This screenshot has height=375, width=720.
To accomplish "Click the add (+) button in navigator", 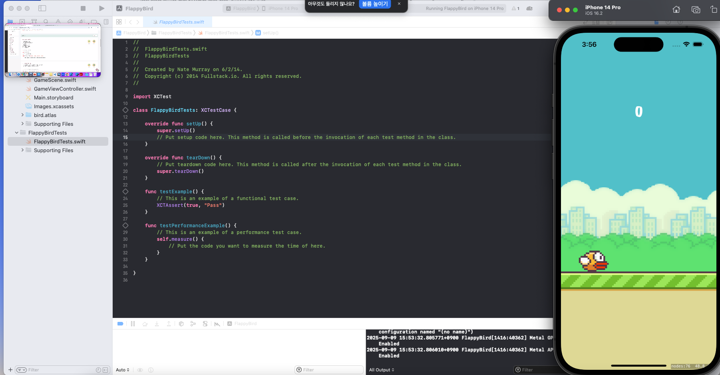I will tap(10, 370).
